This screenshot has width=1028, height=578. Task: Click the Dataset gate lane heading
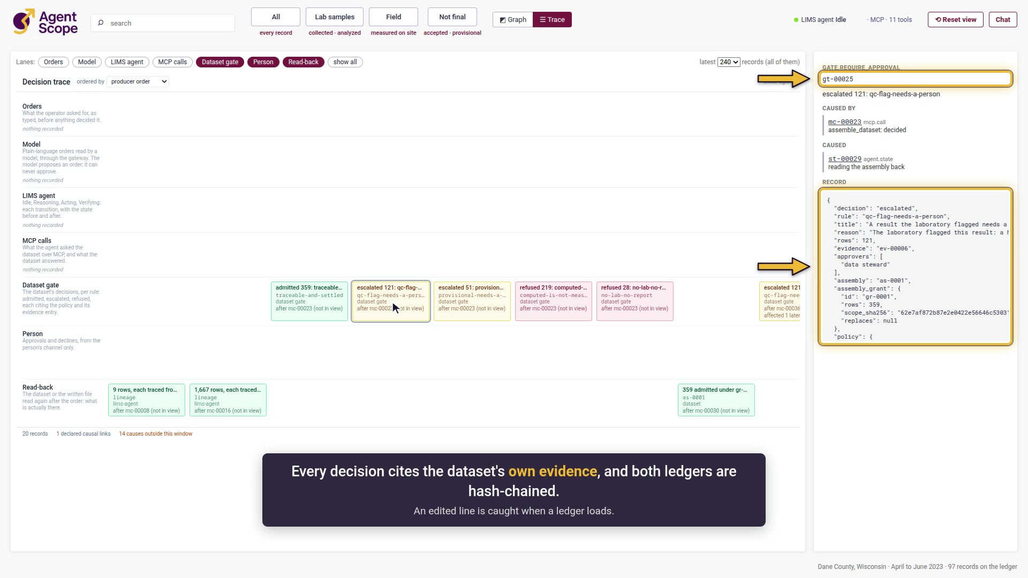(x=41, y=285)
